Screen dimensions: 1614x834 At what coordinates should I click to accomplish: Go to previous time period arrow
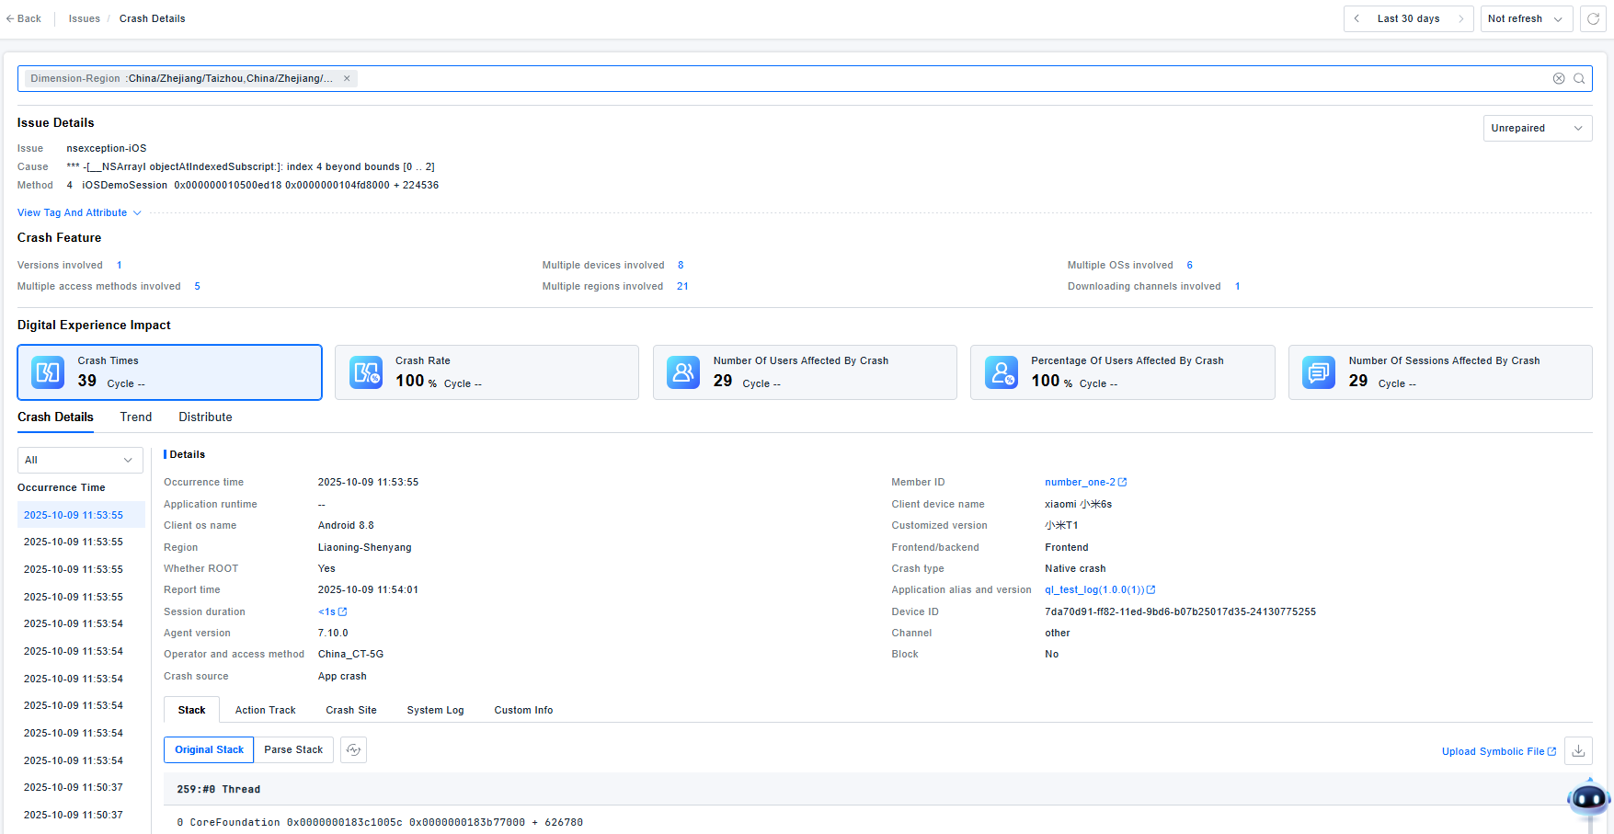(1356, 18)
